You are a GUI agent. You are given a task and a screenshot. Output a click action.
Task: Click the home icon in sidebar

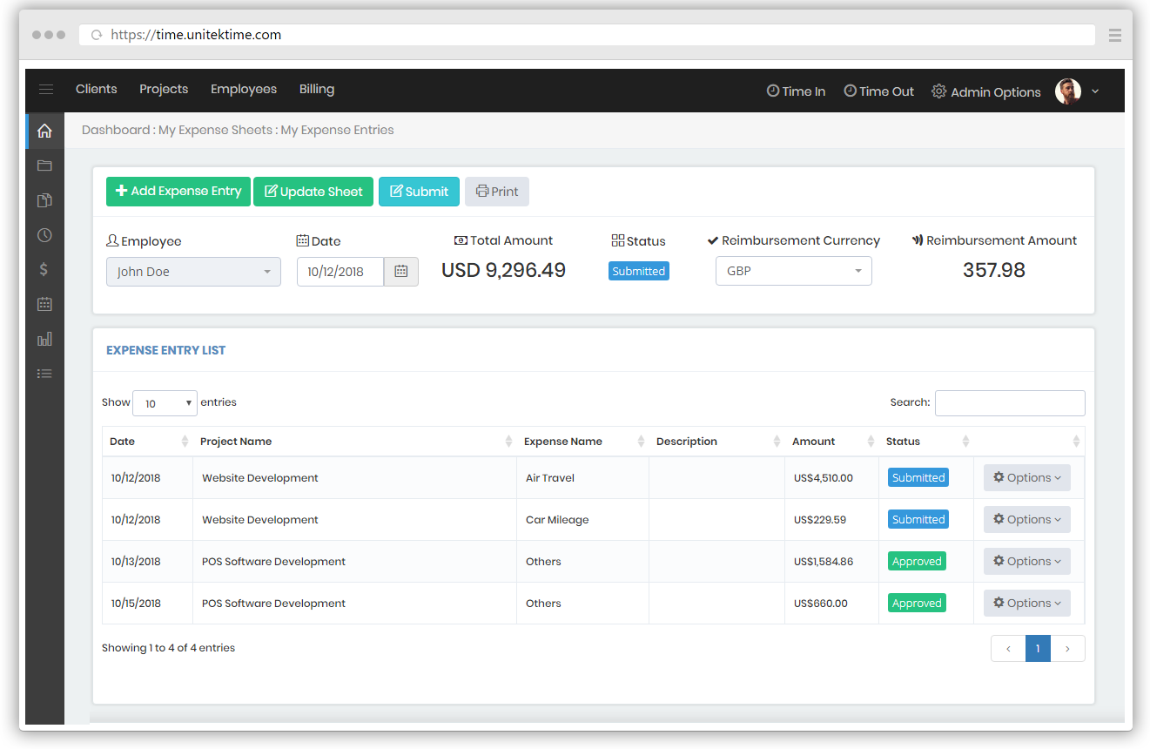coord(44,131)
